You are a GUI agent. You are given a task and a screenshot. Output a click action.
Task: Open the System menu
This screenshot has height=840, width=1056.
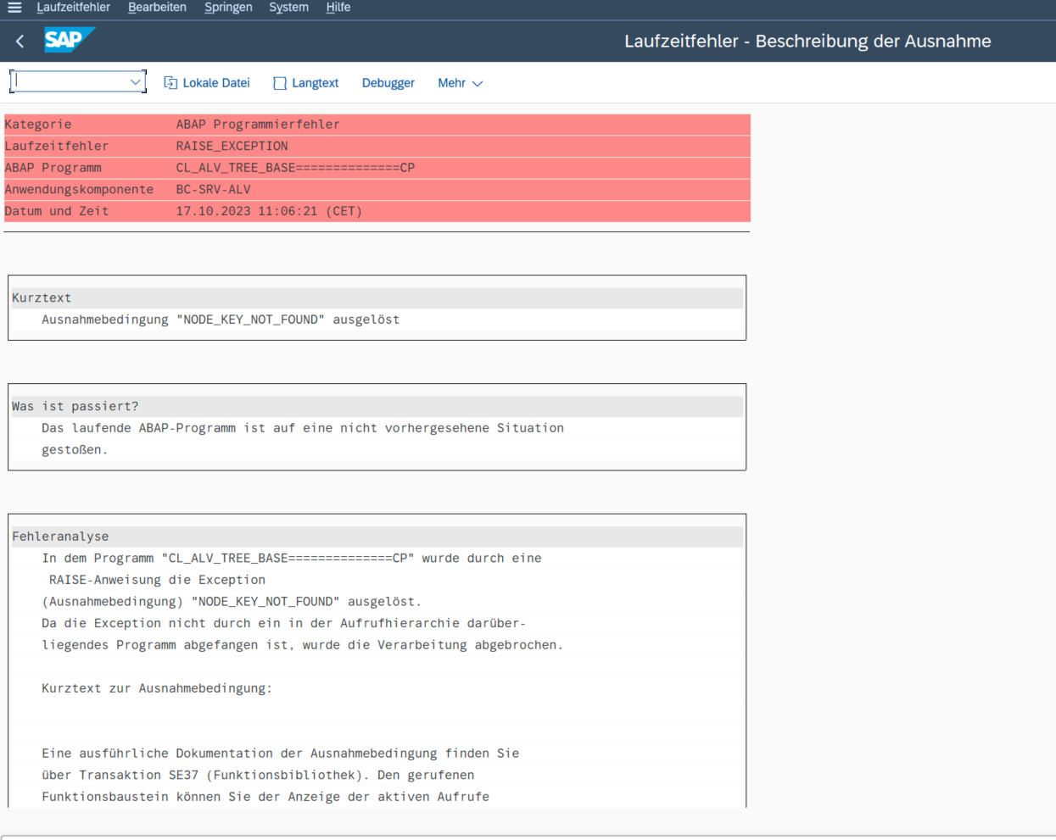point(288,8)
